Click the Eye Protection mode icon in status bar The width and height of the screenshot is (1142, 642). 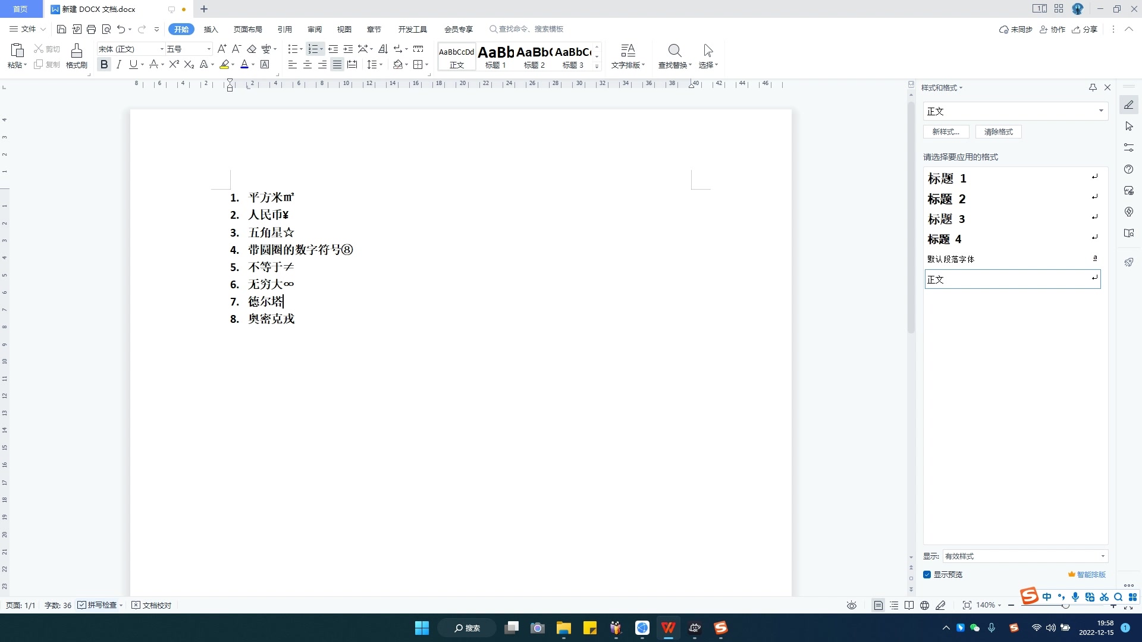(852, 605)
